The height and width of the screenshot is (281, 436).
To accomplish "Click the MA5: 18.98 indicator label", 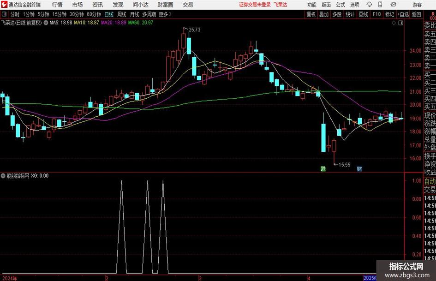I will point(60,23).
